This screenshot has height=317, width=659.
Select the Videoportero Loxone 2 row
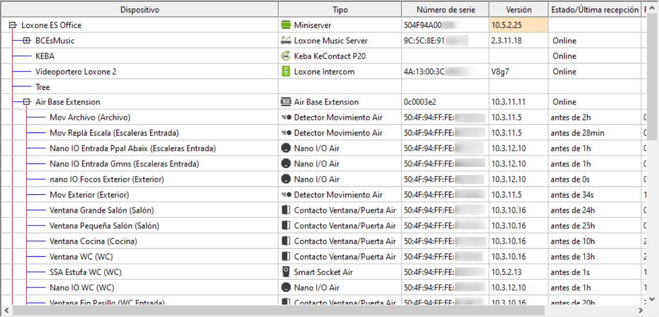(x=76, y=72)
